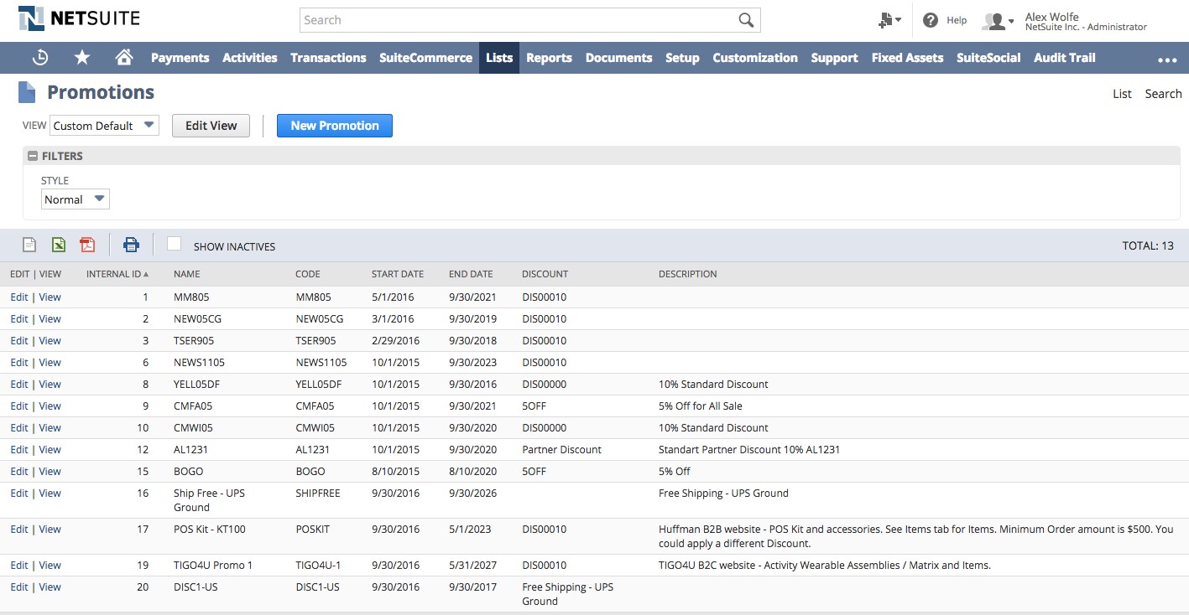The height and width of the screenshot is (615, 1189).
Task: Open the Audit Trail menu
Action: click(x=1065, y=58)
